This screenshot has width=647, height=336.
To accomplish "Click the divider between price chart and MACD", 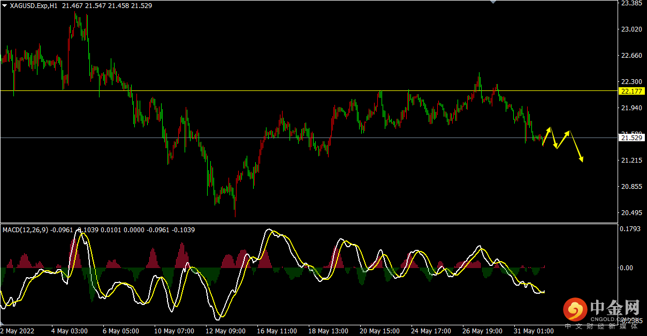I will coord(308,223).
